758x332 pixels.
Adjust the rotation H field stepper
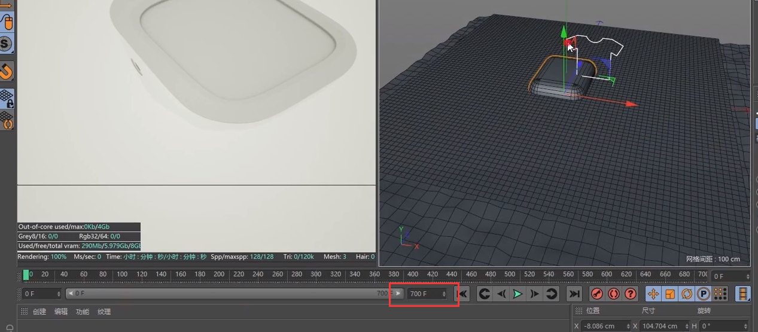coord(746,326)
